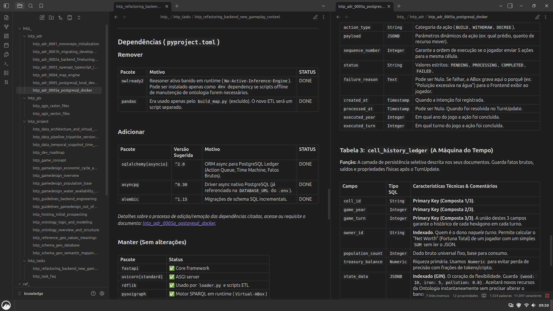553x311 pixels.
Task: Navigate forward arrow in right note pane
Action: [x=346, y=17]
